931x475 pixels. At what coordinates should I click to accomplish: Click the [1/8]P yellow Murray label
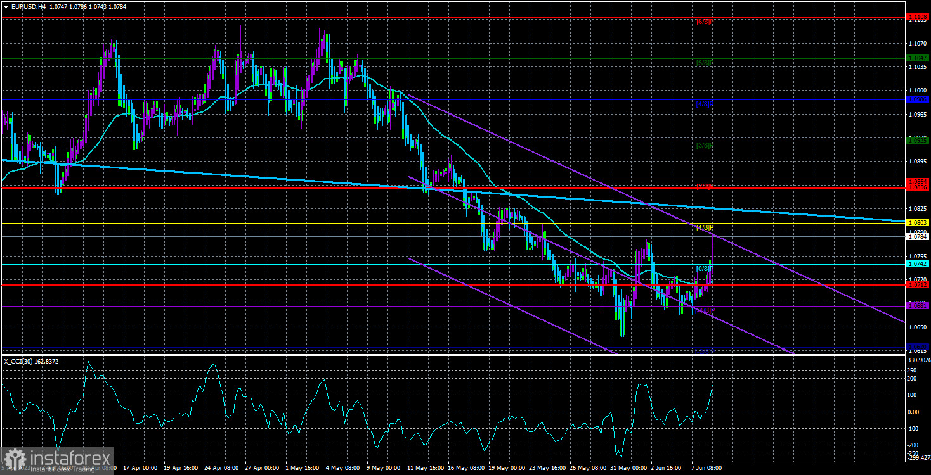[705, 227]
